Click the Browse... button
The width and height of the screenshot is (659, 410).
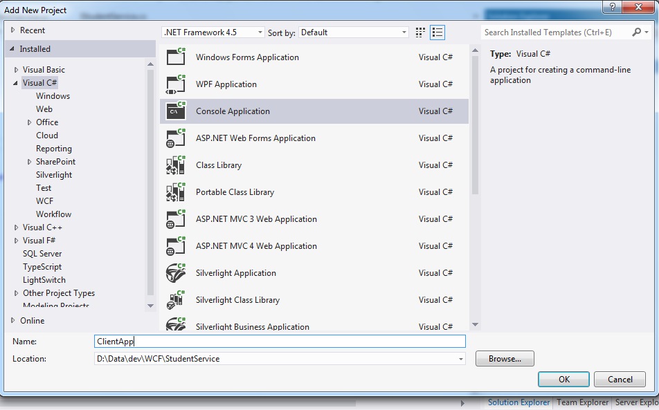click(505, 359)
